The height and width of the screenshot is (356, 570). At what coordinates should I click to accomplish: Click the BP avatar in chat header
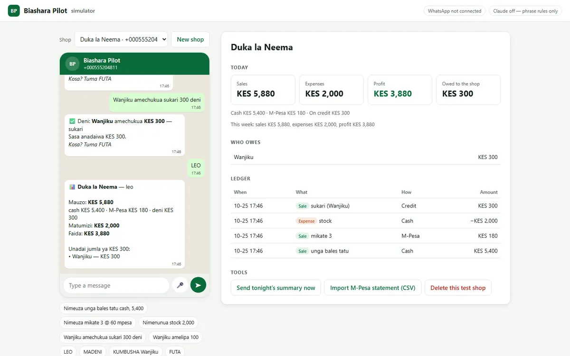(x=72, y=64)
